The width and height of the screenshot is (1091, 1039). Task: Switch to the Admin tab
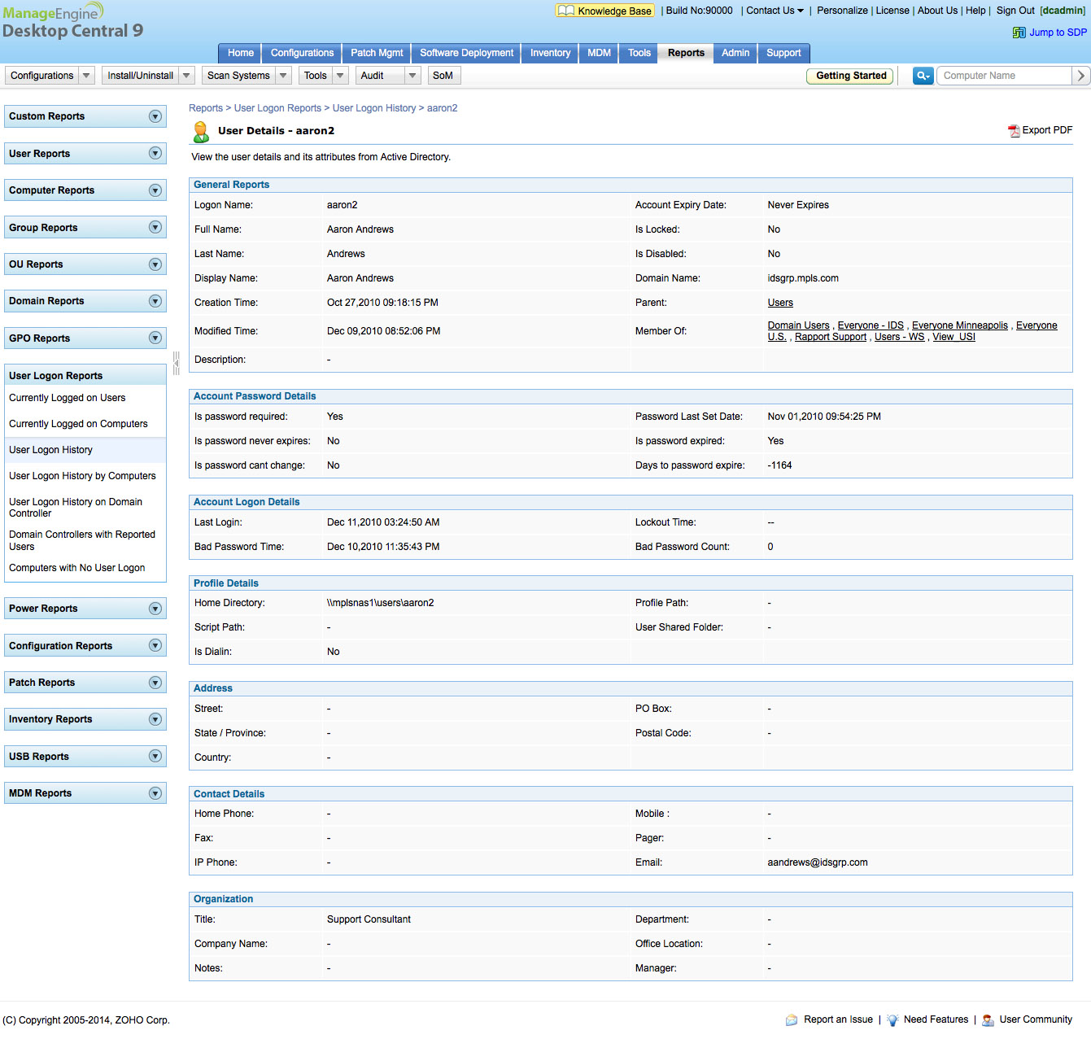pyautogui.click(x=735, y=53)
